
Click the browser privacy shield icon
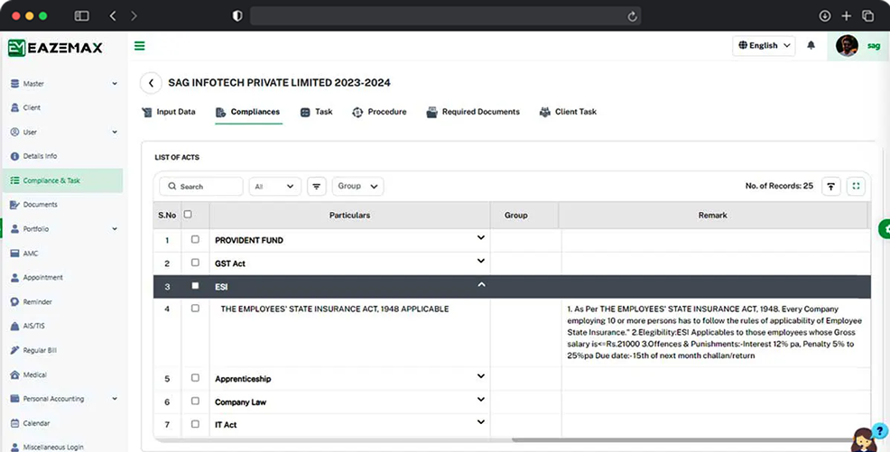click(x=237, y=16)
